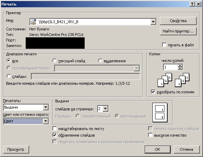Expand the "Печатать" dropdown showing Выдачи

(x=46, y=107)
